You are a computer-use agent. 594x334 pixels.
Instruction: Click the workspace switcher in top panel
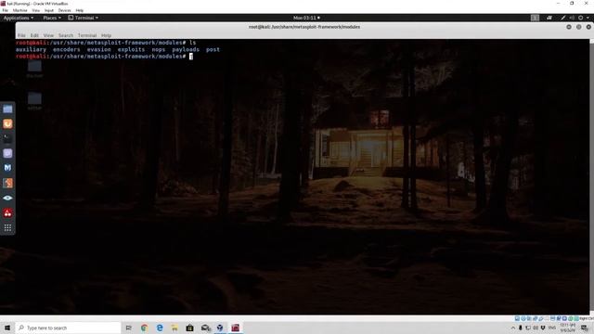[x=535, y=18]
